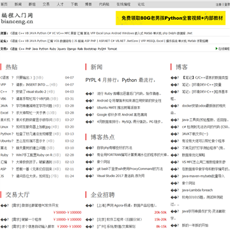The image size is (230, 230).
Task: Open Ubuntu MATE news item
Action: click(x=119, y=107)
